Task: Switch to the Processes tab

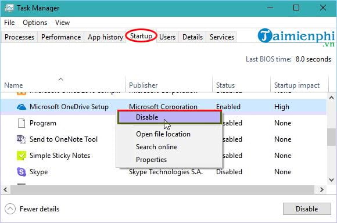Action: click(x=19, y=37)
